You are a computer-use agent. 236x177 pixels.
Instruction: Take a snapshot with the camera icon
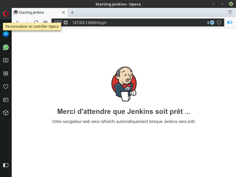tap(6, 60)
